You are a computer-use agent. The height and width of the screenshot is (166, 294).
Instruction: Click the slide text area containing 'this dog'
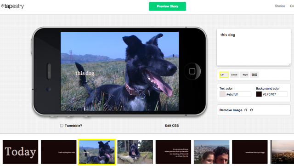tap(254, 47)
